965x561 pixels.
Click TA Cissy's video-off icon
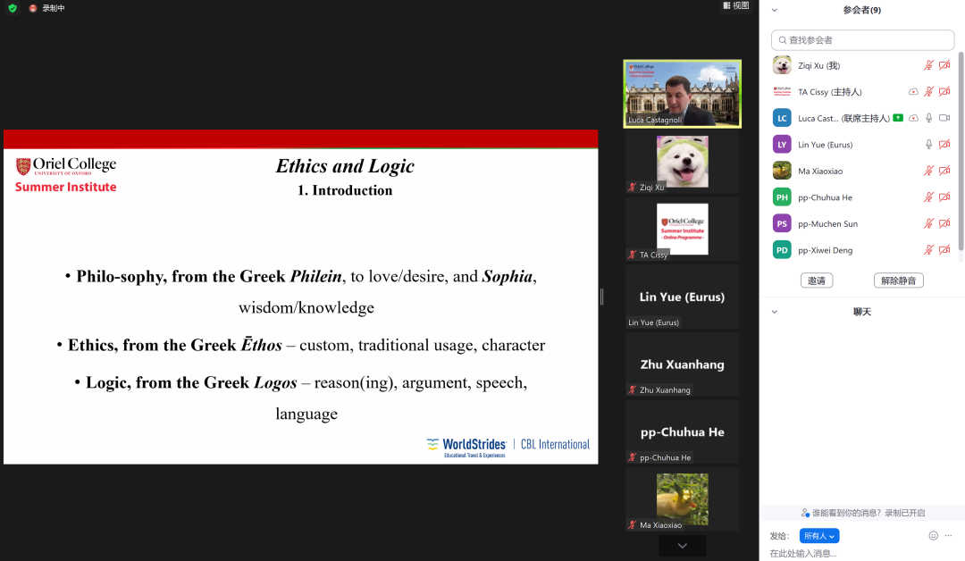point(944,92)
